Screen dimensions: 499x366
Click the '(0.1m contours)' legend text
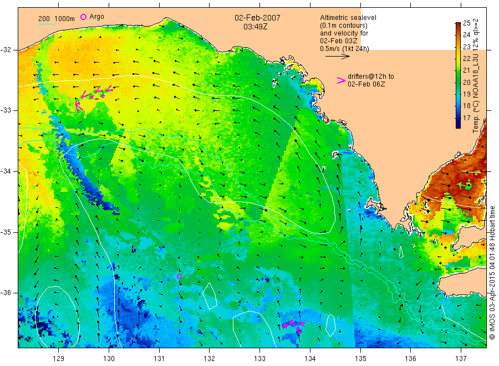(343, 26)
